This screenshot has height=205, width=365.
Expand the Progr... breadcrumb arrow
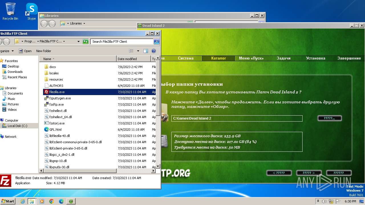click(38, 42)
